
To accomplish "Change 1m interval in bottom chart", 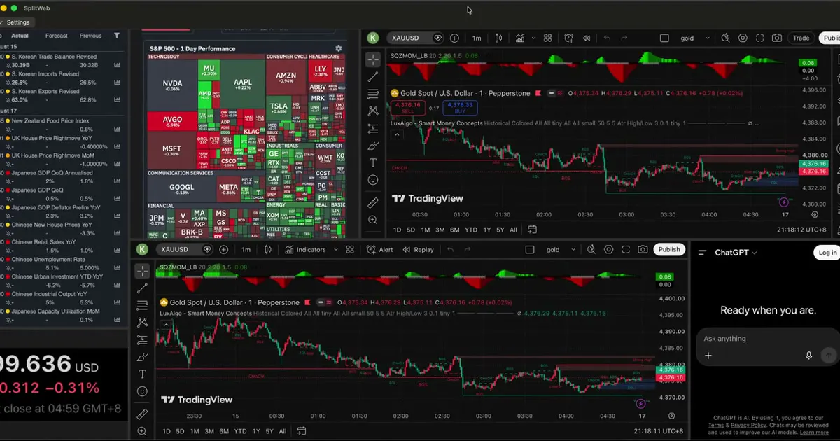I will (x=246, y=249).
